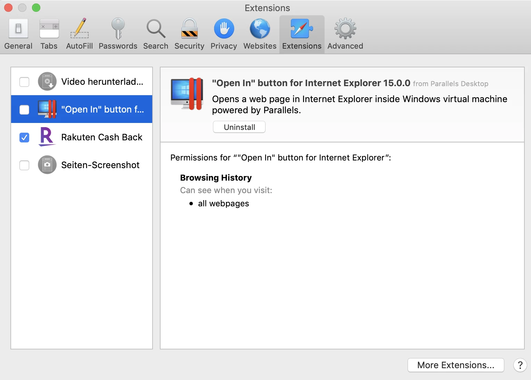Viewport: 531px width, 380px height.
Task: Click the Seiten-Screenshot camera icon
Action: click(47, 165)
